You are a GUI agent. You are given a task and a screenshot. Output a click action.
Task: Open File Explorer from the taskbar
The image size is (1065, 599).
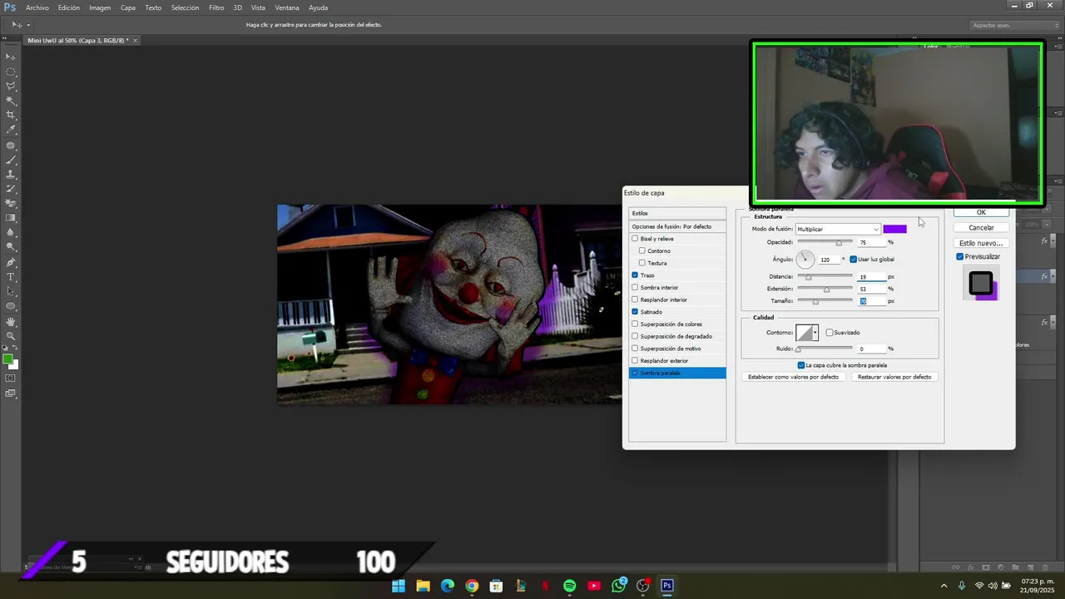[x=423, y=586]
